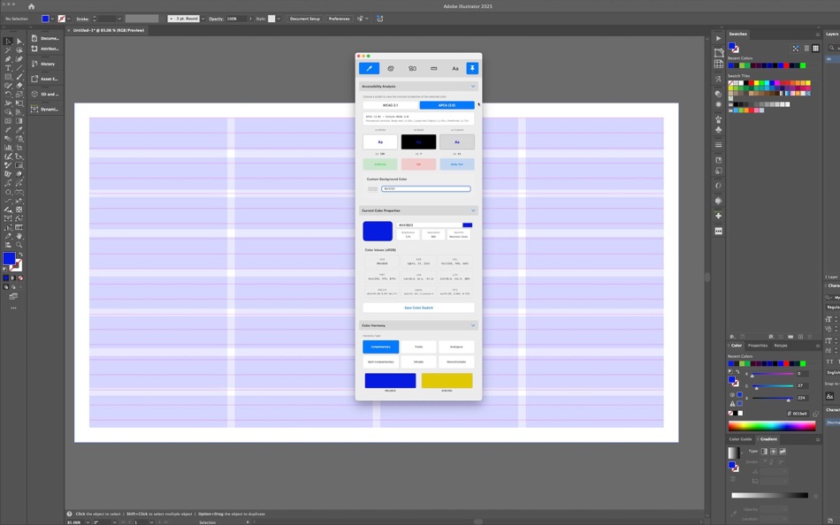Image resolution: width=840 pixels, height=525 pixels.
Task: Choose Monochromatic harmony type
Action: click(x=456, y=361)
